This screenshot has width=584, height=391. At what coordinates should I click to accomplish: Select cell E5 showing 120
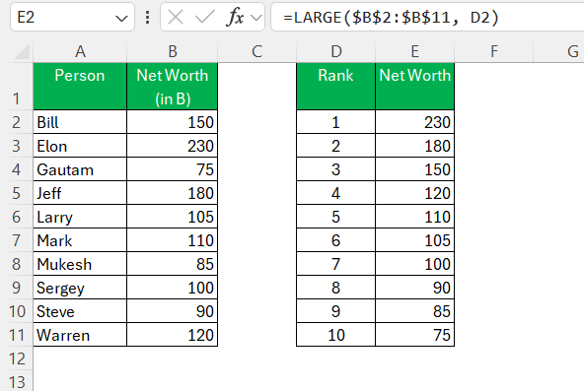click(415, 193)
